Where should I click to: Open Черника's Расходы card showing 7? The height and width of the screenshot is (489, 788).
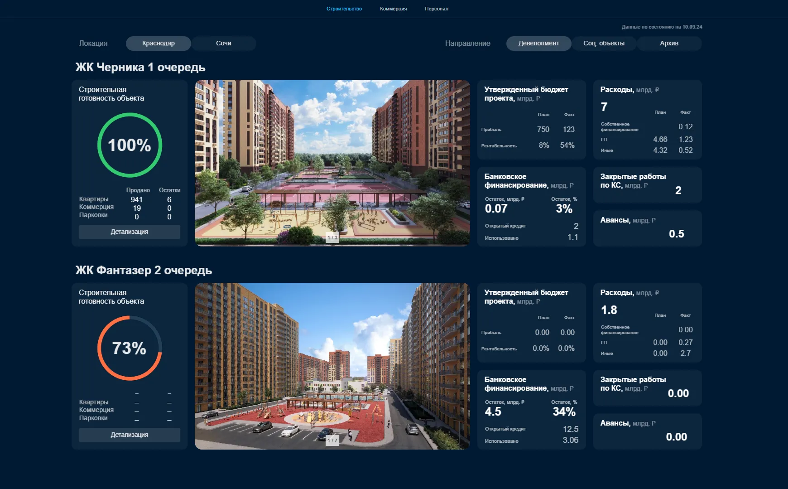click(x=647, y=120)
